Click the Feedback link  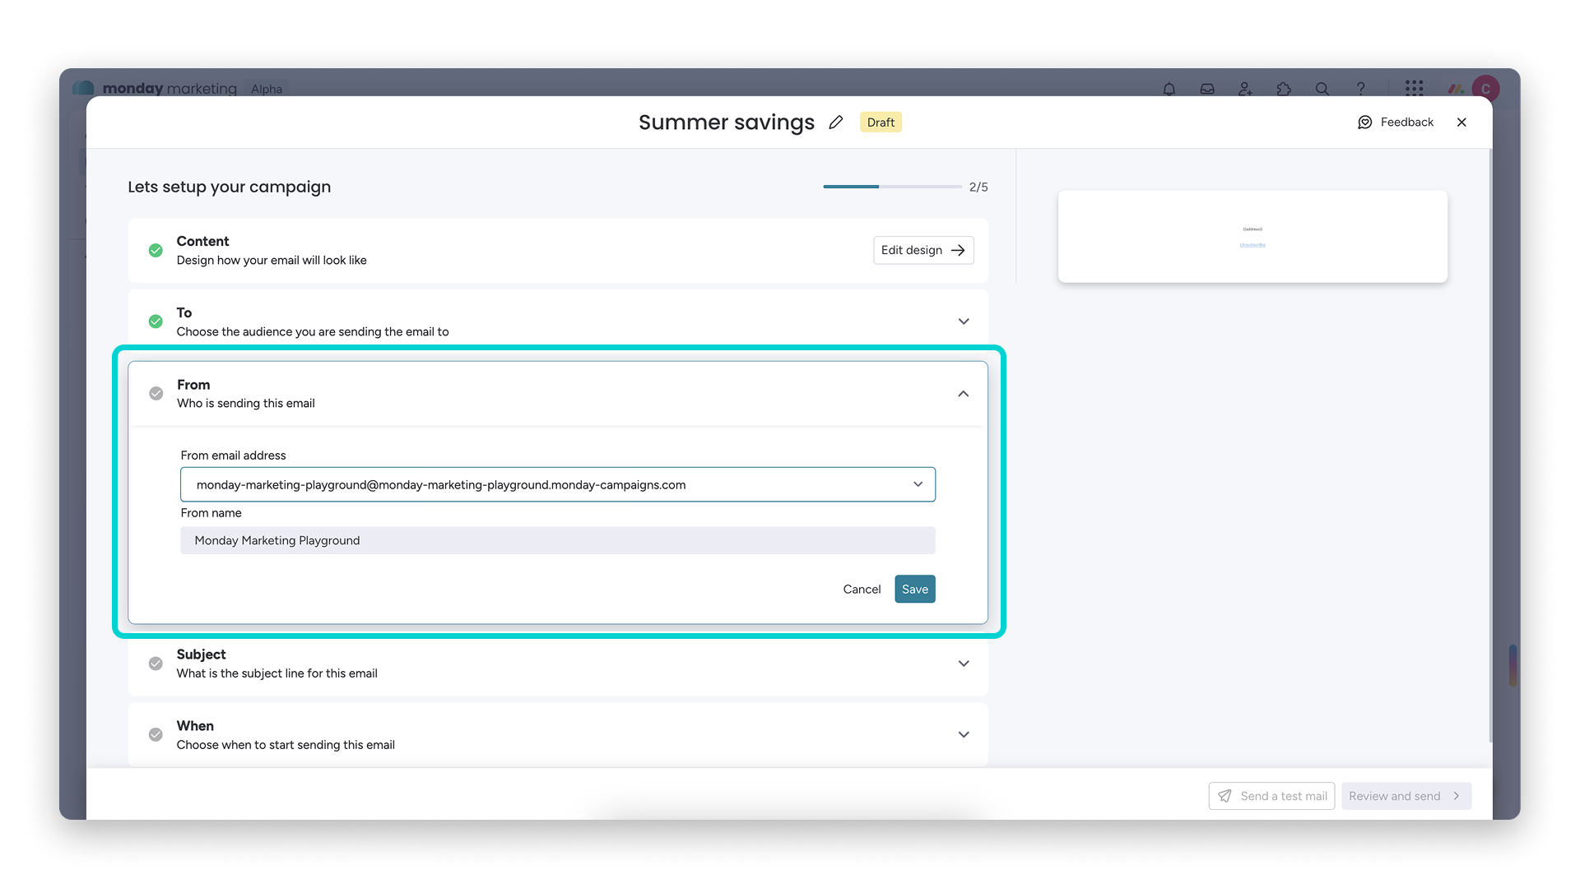click(1406, 123)
